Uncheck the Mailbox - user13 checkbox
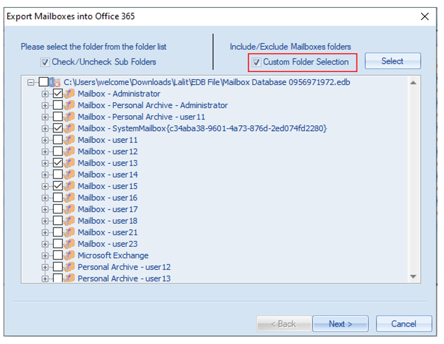Screen dimensions: 444x344 coord(58,163)
